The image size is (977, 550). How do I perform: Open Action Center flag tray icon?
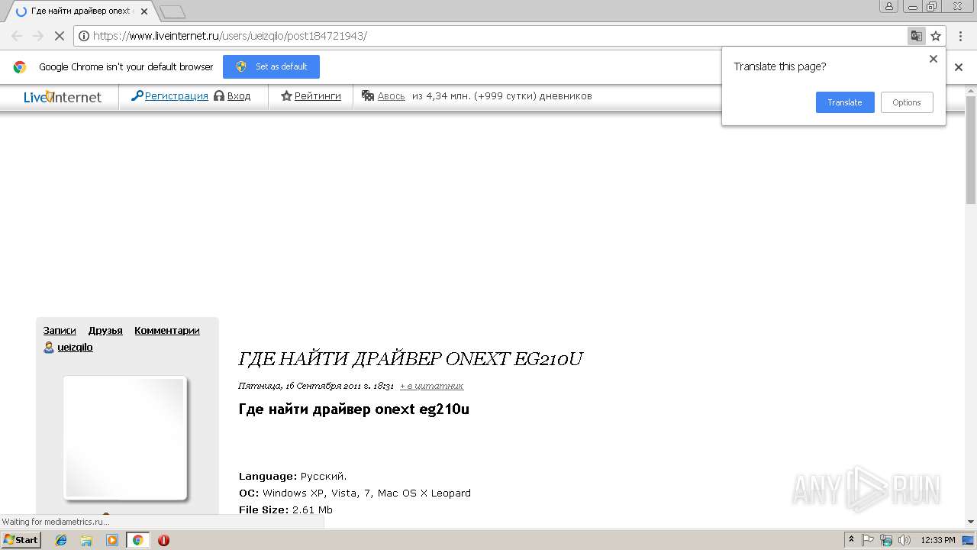[868, 540]
